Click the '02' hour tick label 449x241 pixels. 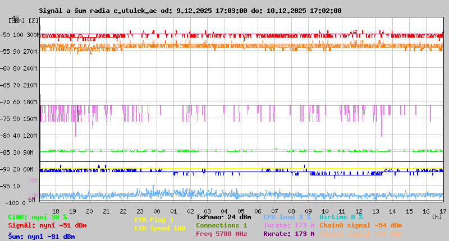coord(191,211)
